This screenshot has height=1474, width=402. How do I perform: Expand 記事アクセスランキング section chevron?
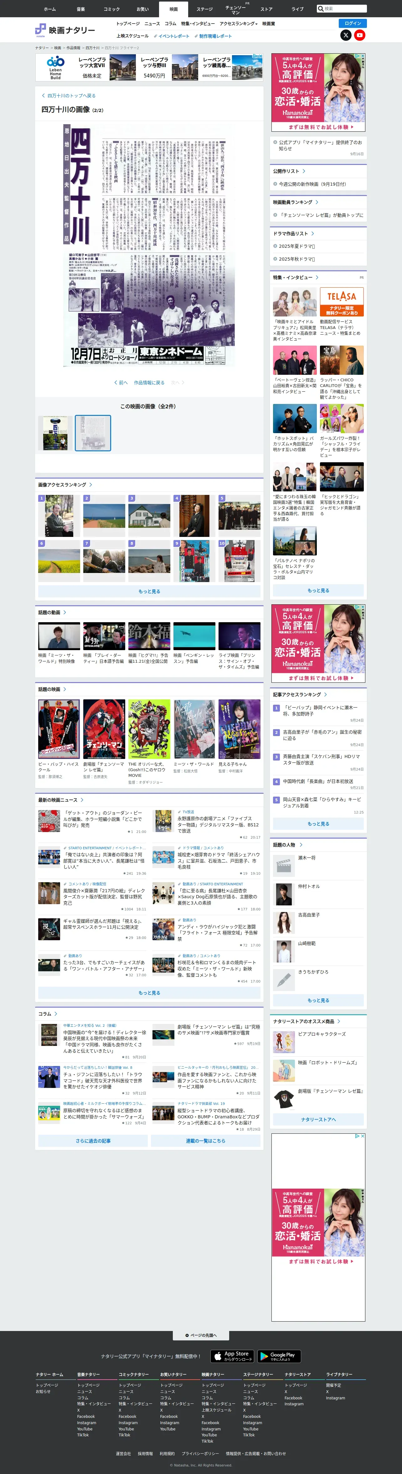point(326,695)
